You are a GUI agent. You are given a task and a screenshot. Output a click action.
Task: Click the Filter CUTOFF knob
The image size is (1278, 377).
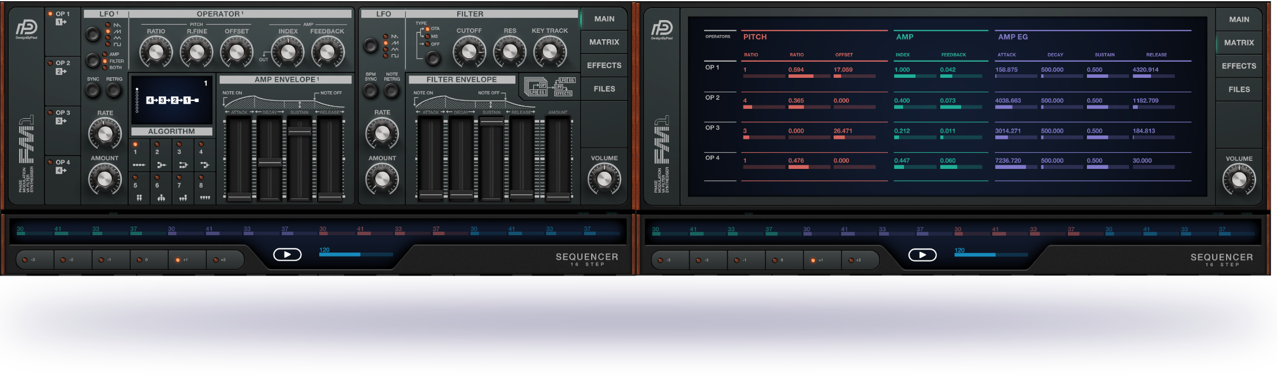(469, 52)
